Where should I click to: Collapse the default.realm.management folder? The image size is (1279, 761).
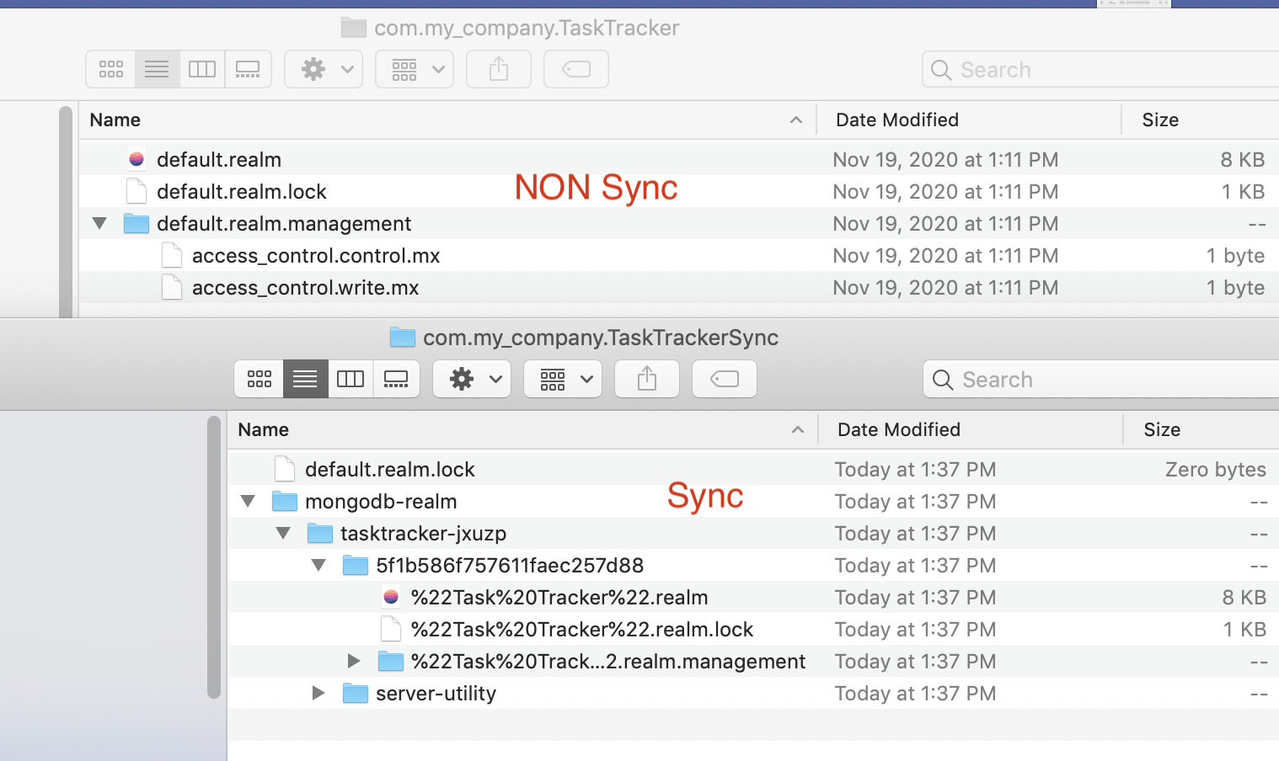(99, 224)
